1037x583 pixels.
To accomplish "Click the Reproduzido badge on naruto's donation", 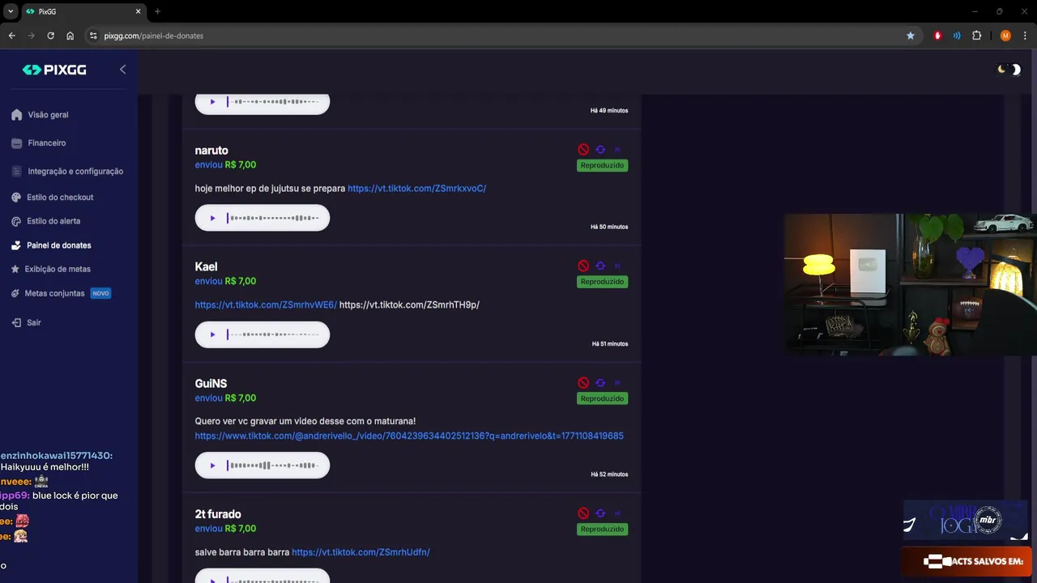I will 602,165.
